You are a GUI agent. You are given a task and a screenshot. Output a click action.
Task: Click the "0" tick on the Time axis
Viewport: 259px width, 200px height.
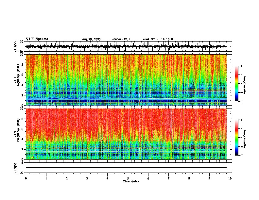pos(26,178)
